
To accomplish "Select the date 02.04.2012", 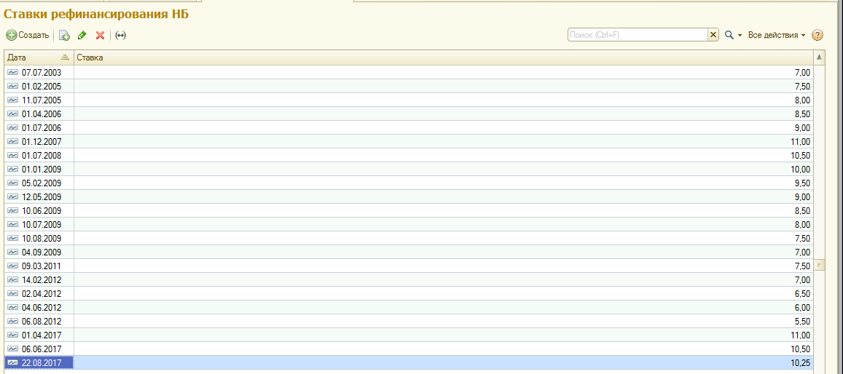I will [42, 294].
